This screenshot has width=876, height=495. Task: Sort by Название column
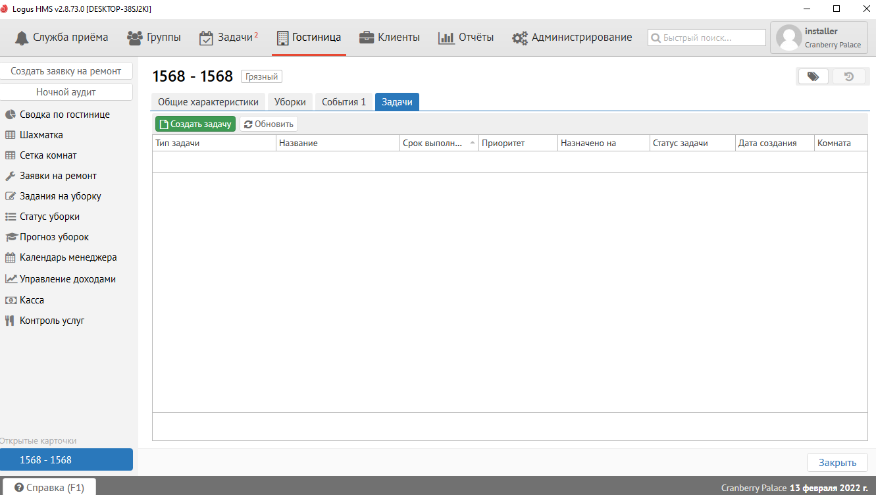pos(338,143)
